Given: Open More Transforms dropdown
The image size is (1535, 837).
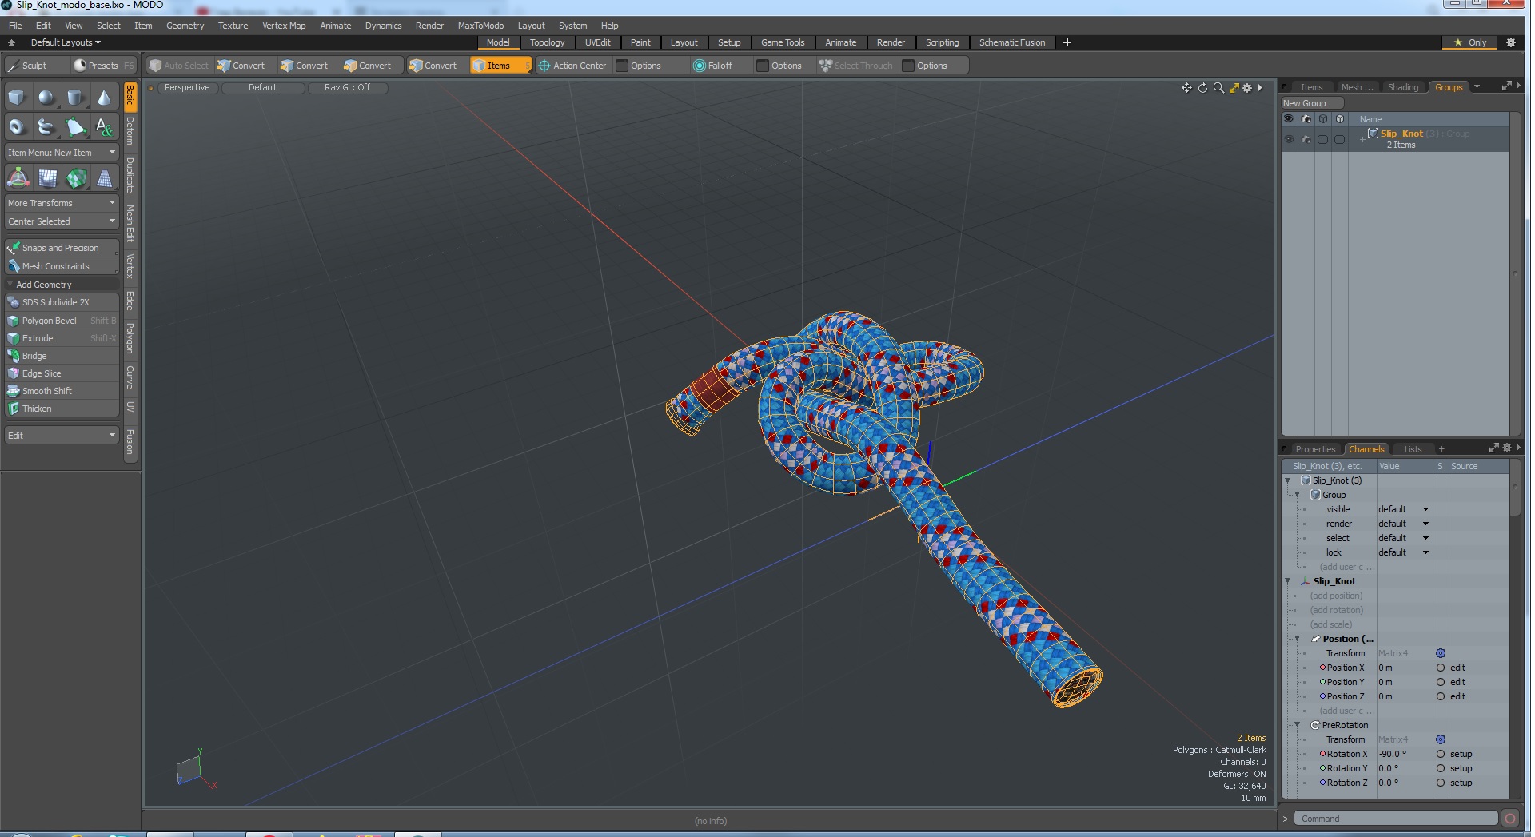Looking at the screenshot, I should tap(62, 203).
